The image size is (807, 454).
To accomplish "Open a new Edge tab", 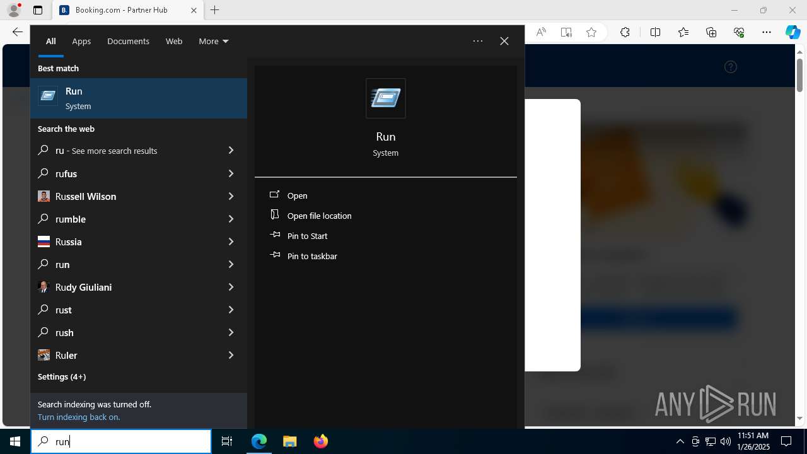I will pos(215,10).
